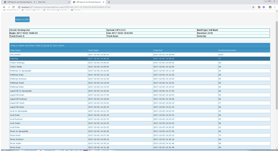
Task: Sort by the Duration(seconds) column header
Action: [x=227, y=50]
